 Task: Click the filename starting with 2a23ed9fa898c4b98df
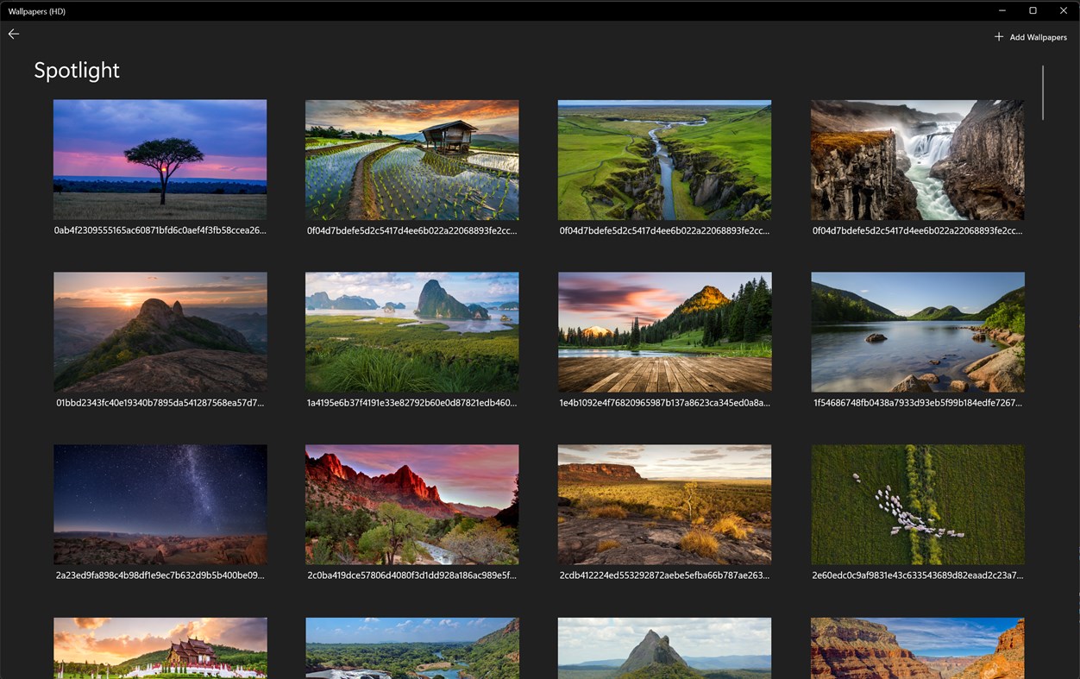coord(160,574)
